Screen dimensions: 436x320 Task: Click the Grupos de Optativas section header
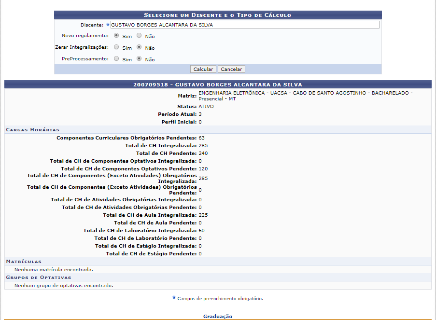point(39,278)
